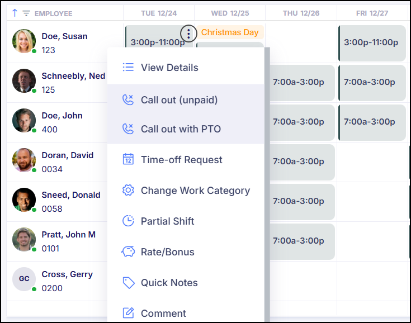Click the Change Work Category gear icon
The image size is (411, 323).
click(128, 191)
